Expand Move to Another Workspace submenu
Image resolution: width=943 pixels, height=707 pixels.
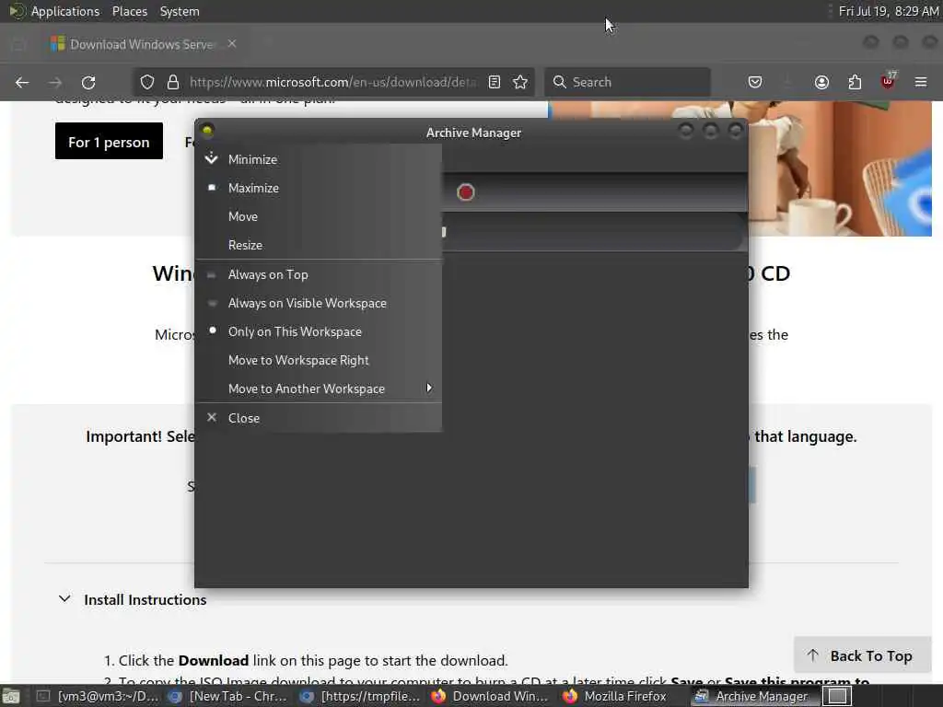(x=319, y=389)
